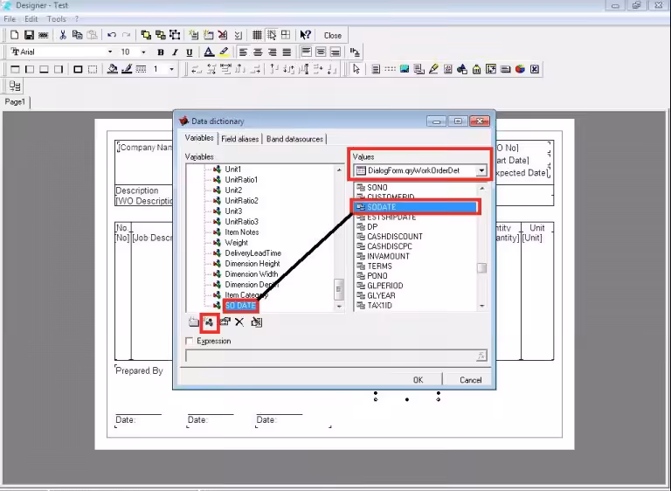Click the top frame line icon

pos(15,69)
